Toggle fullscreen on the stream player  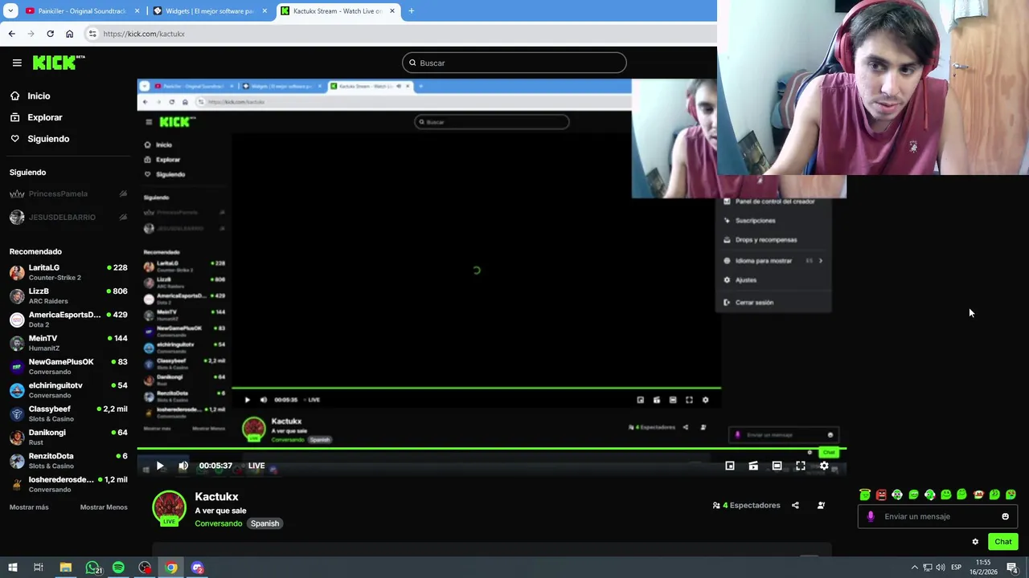coord(801,466)
